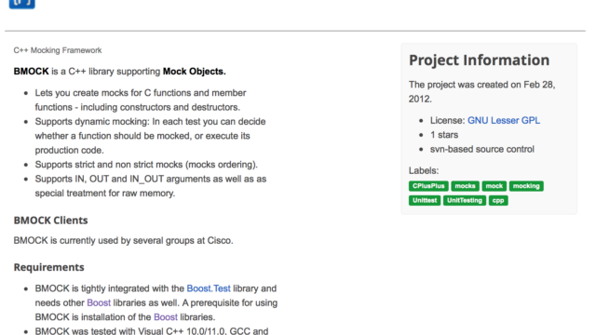Click the "Supports dynamic mocking" bullet
Image resolution: width=596 pixels, height=335 pixels.
150,136
